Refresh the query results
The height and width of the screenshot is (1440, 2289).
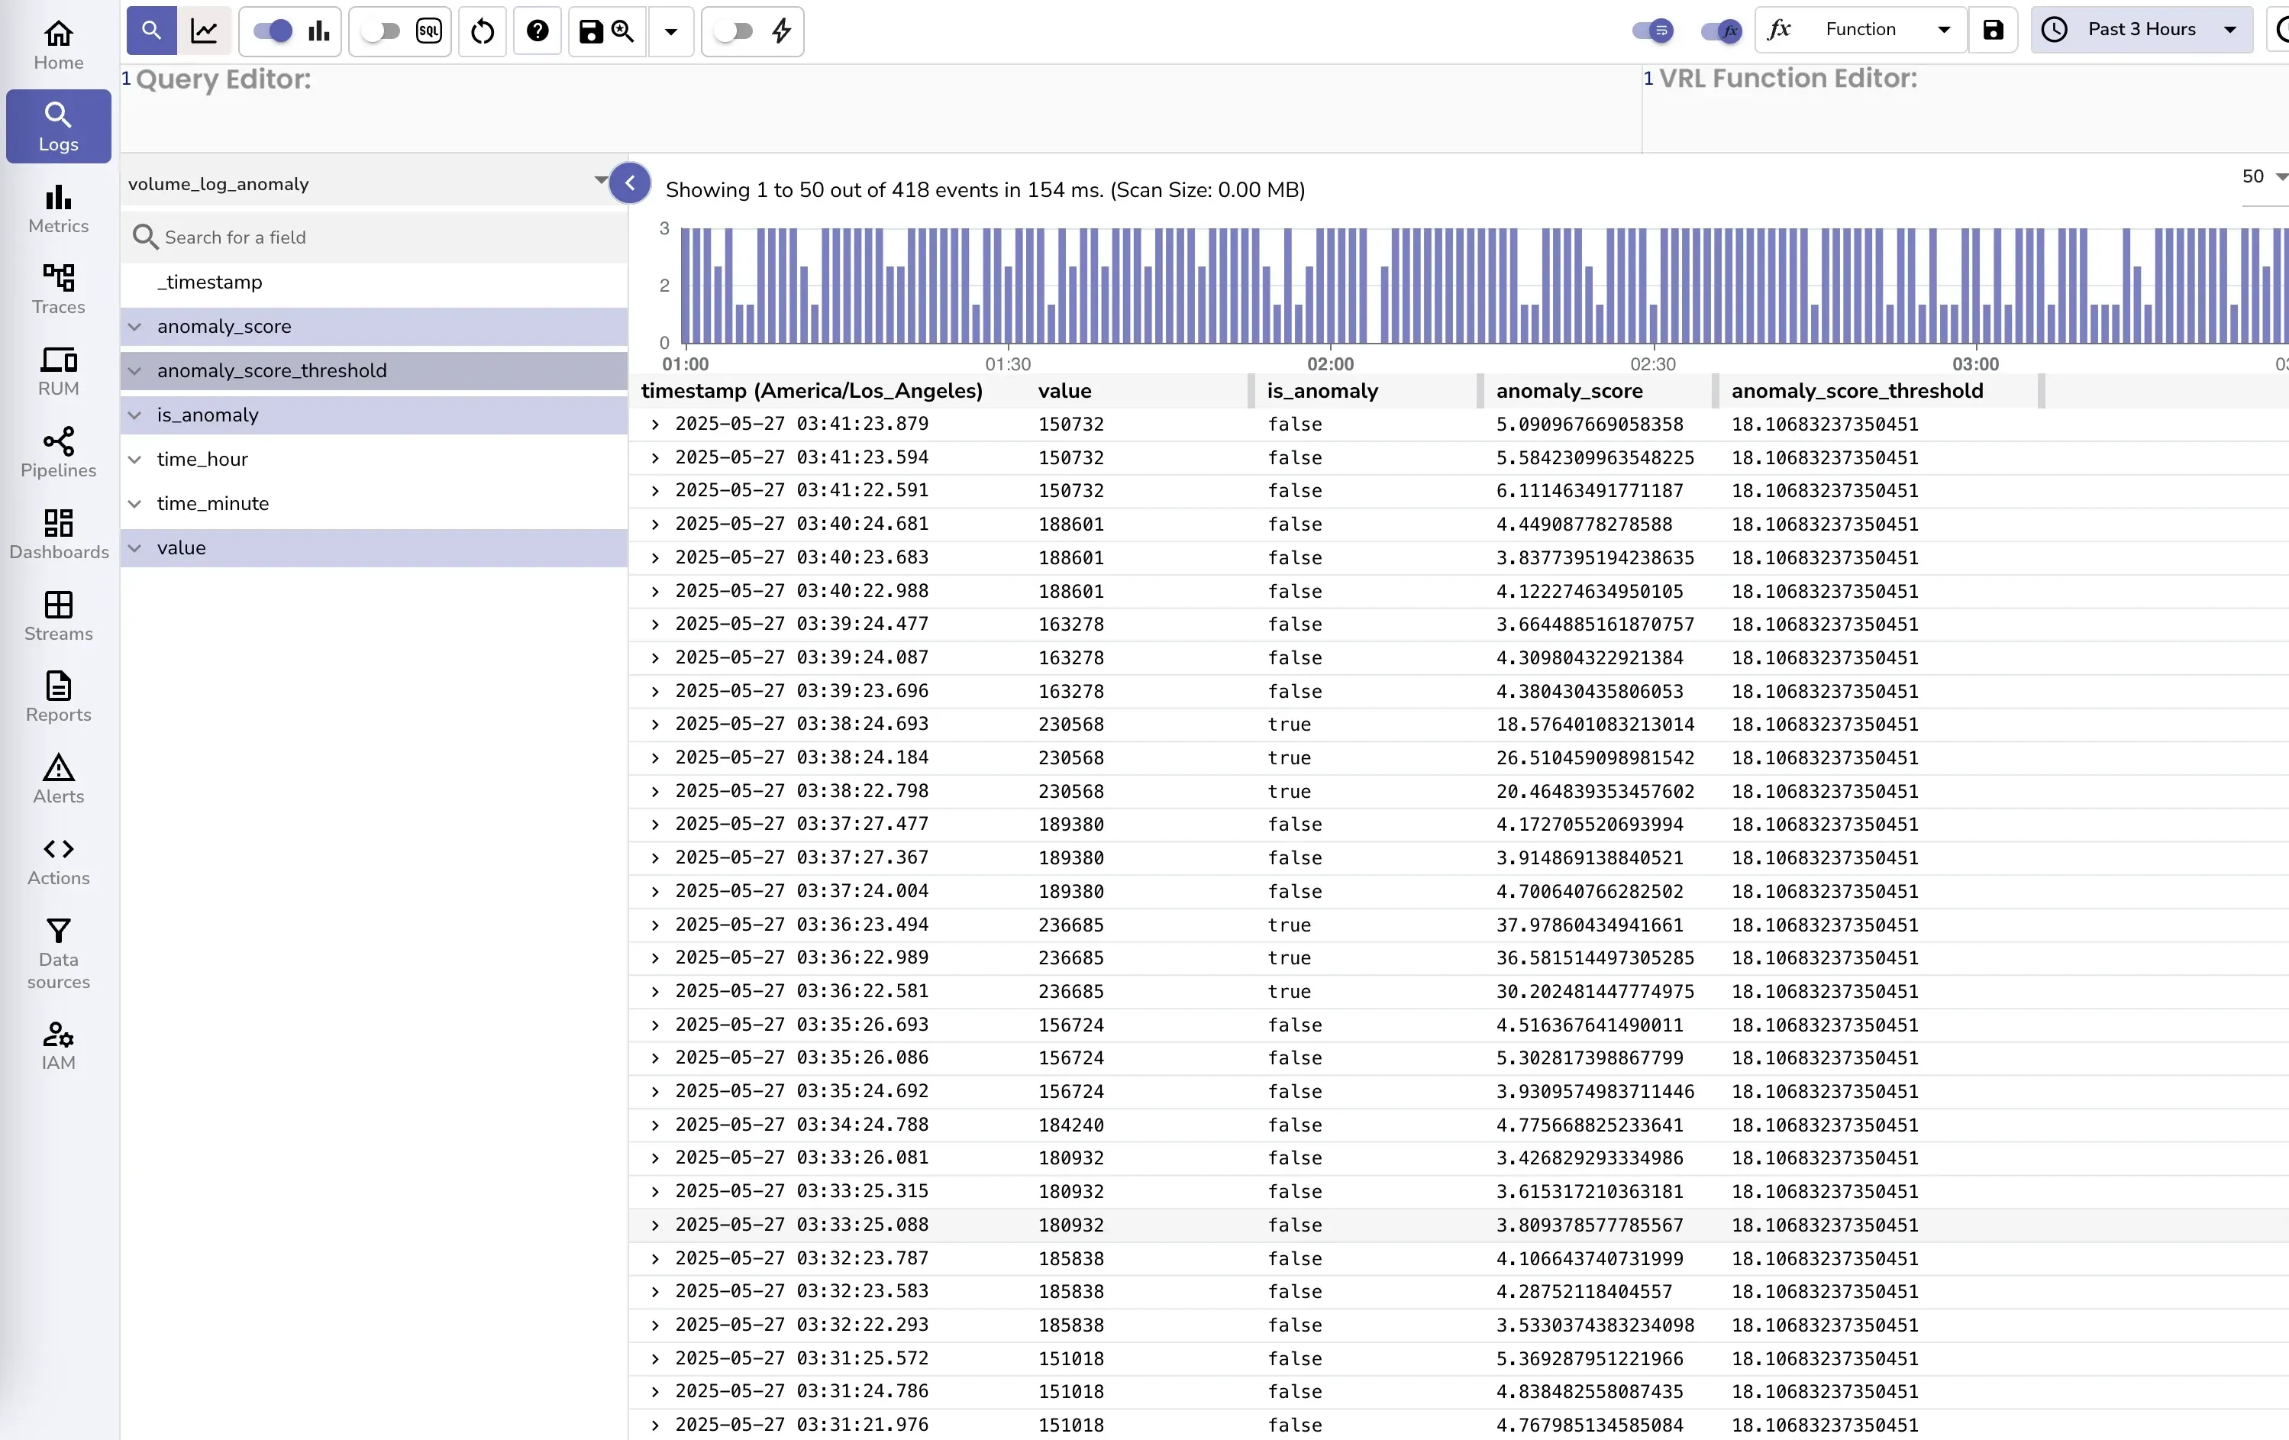coord(482,31)
